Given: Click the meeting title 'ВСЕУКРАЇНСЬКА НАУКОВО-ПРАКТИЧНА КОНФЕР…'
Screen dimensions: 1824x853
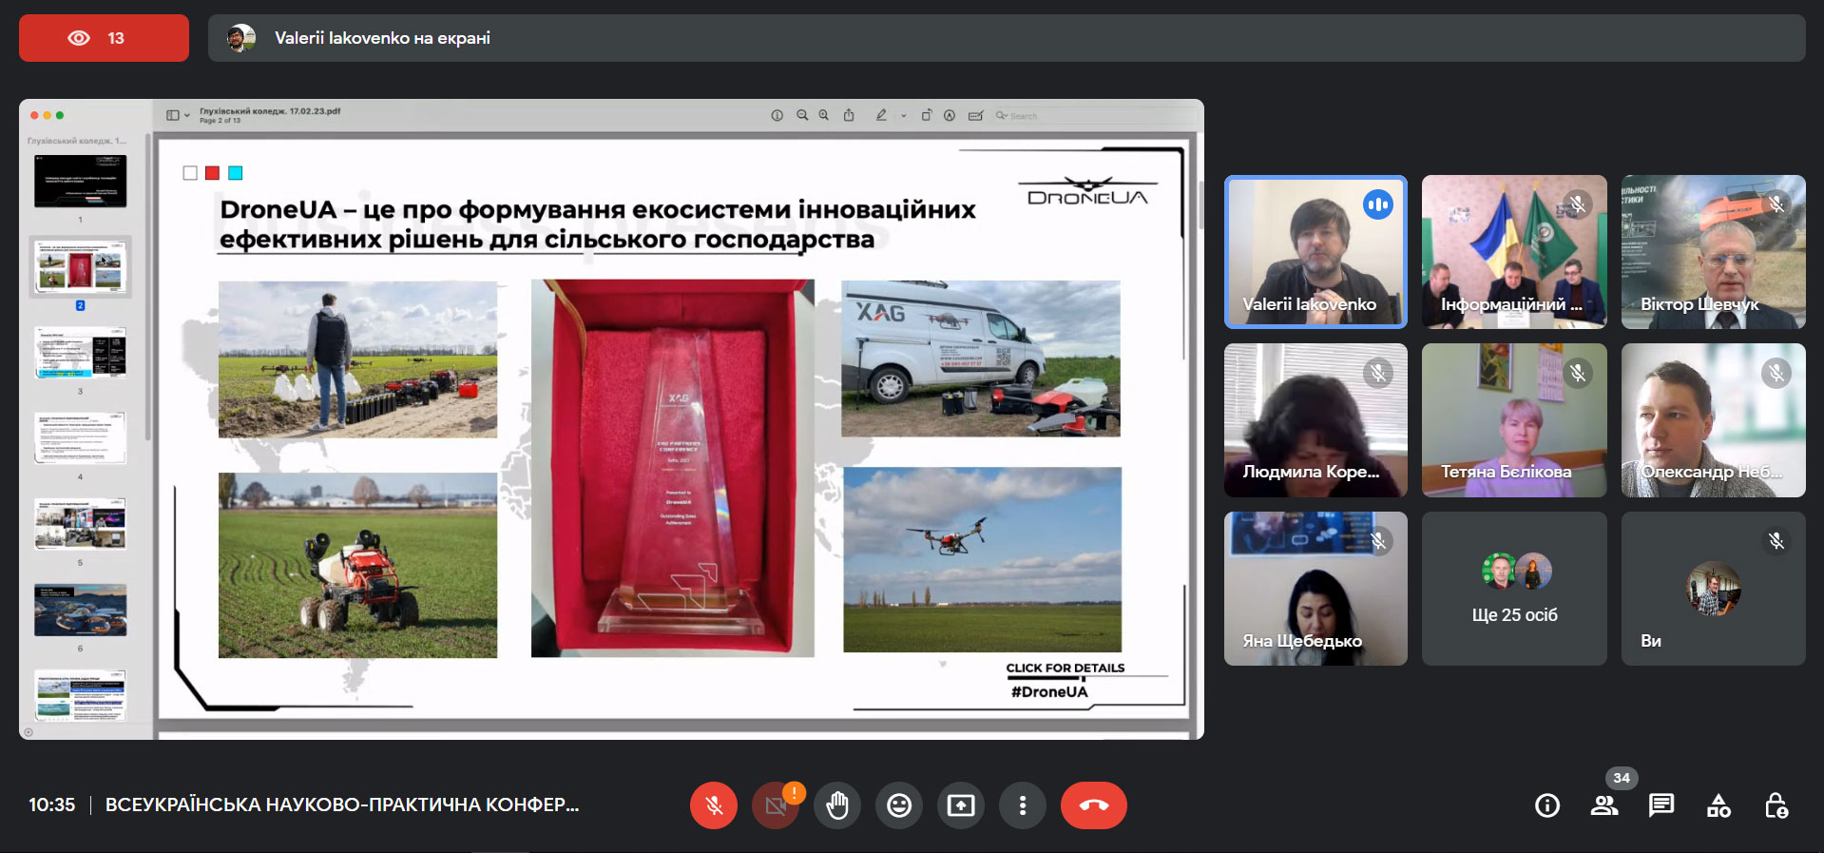Looking at the screenshot, I should 342,805.
